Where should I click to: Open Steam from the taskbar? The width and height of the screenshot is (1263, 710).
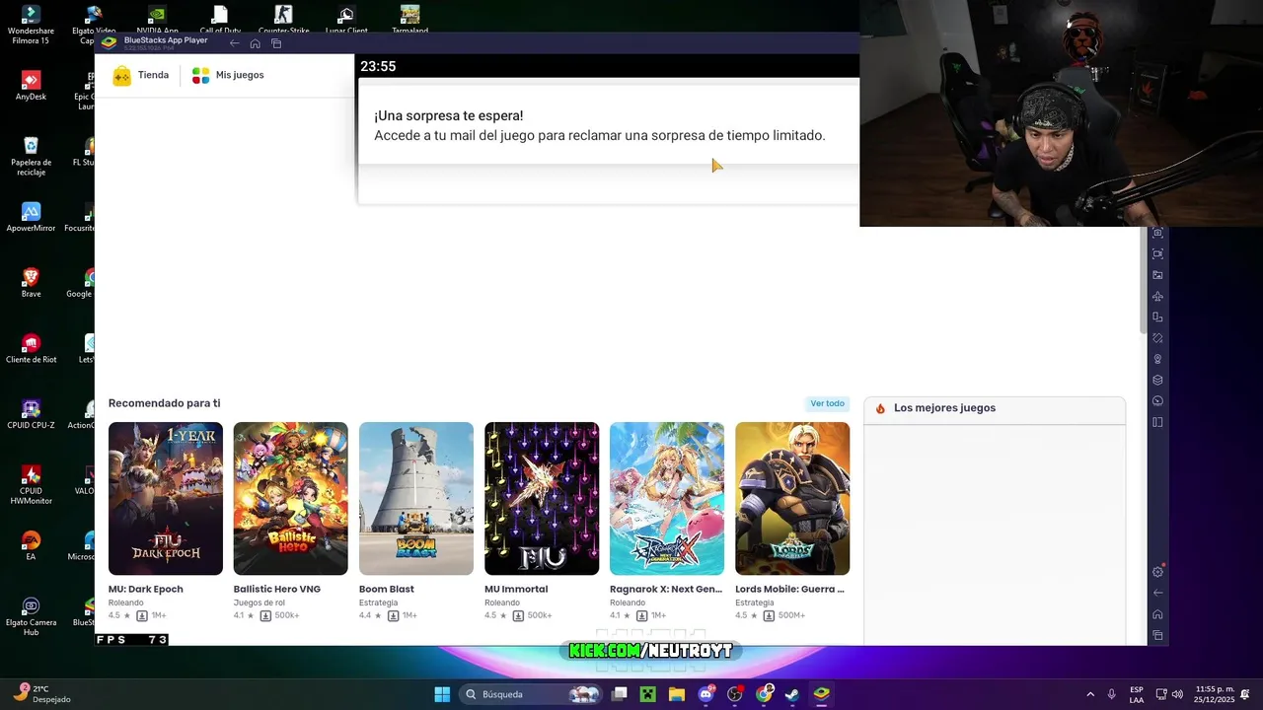(x=792, y=694)
